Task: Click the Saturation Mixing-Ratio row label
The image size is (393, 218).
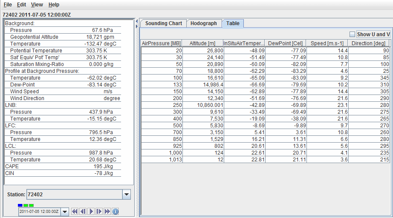Action: click(37, 64)
